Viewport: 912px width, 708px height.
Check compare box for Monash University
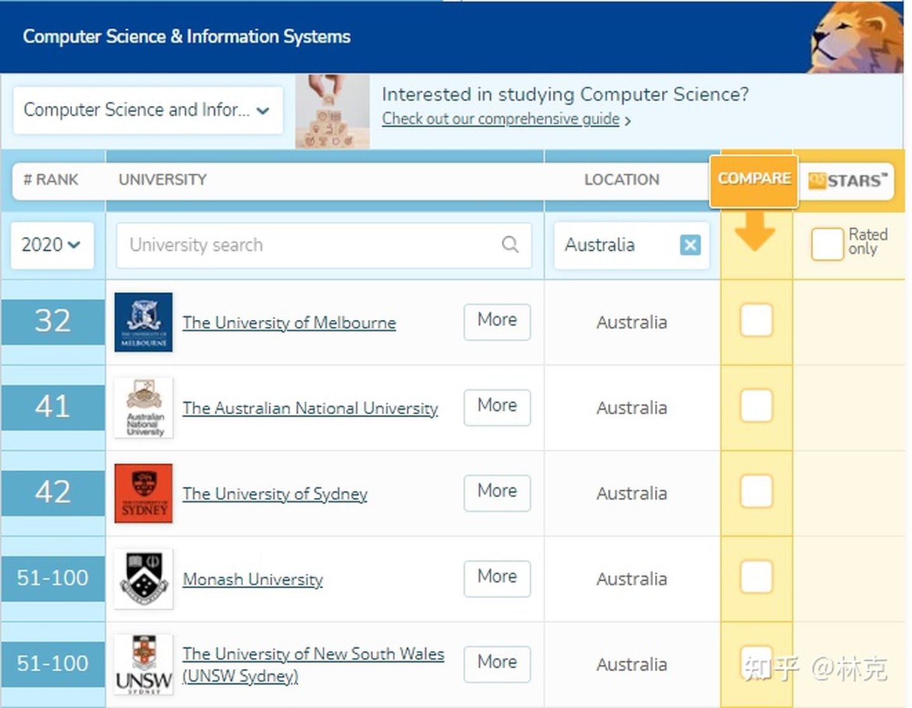pyautogui.click(x=756, y=576)
